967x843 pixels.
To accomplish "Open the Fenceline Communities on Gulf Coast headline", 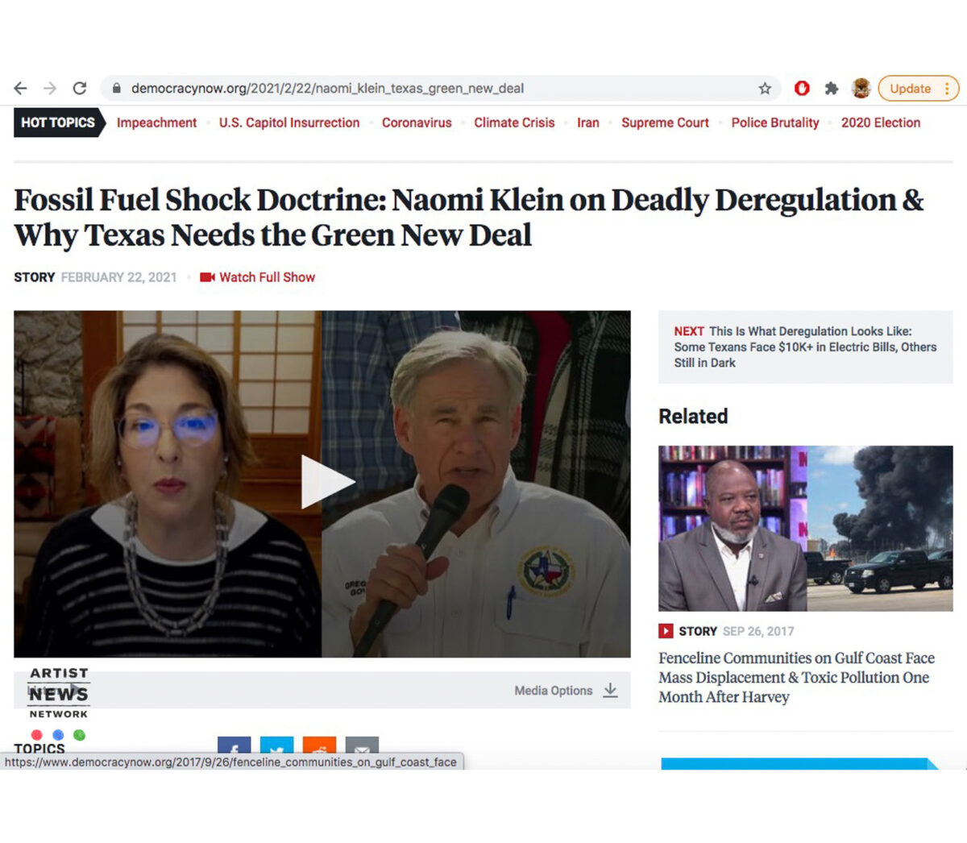I will click(x=796, y=678).
